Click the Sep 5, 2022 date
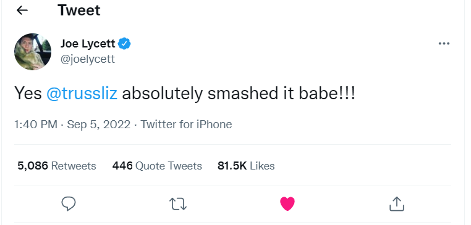471x225 pixels. tap(98, 125)
